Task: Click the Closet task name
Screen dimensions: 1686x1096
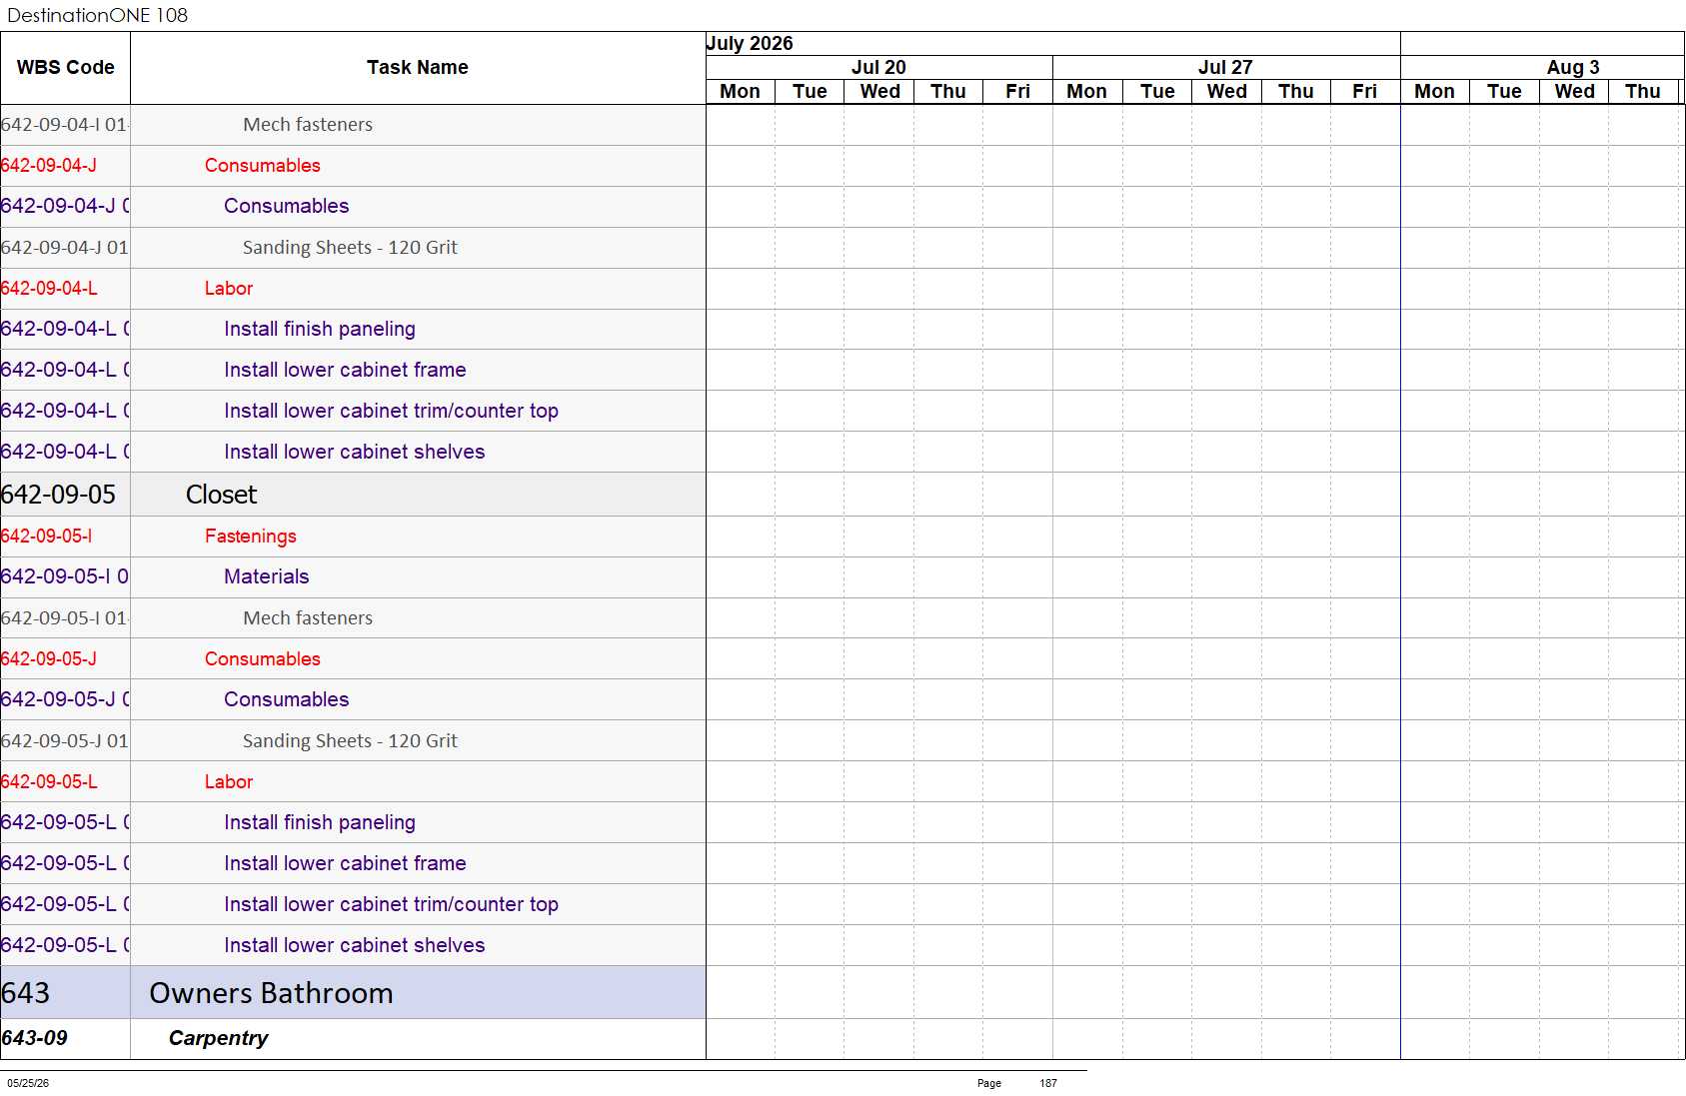Action: [x=221, y=495]
